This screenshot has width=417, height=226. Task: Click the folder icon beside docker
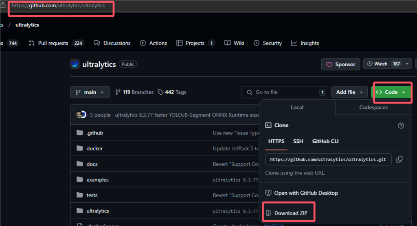79,148
